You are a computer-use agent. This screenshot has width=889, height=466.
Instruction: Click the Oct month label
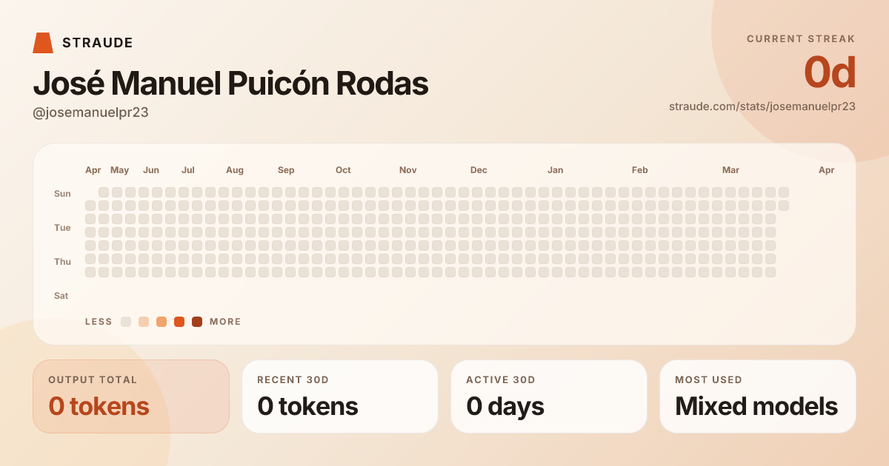[x=343, y=170]
